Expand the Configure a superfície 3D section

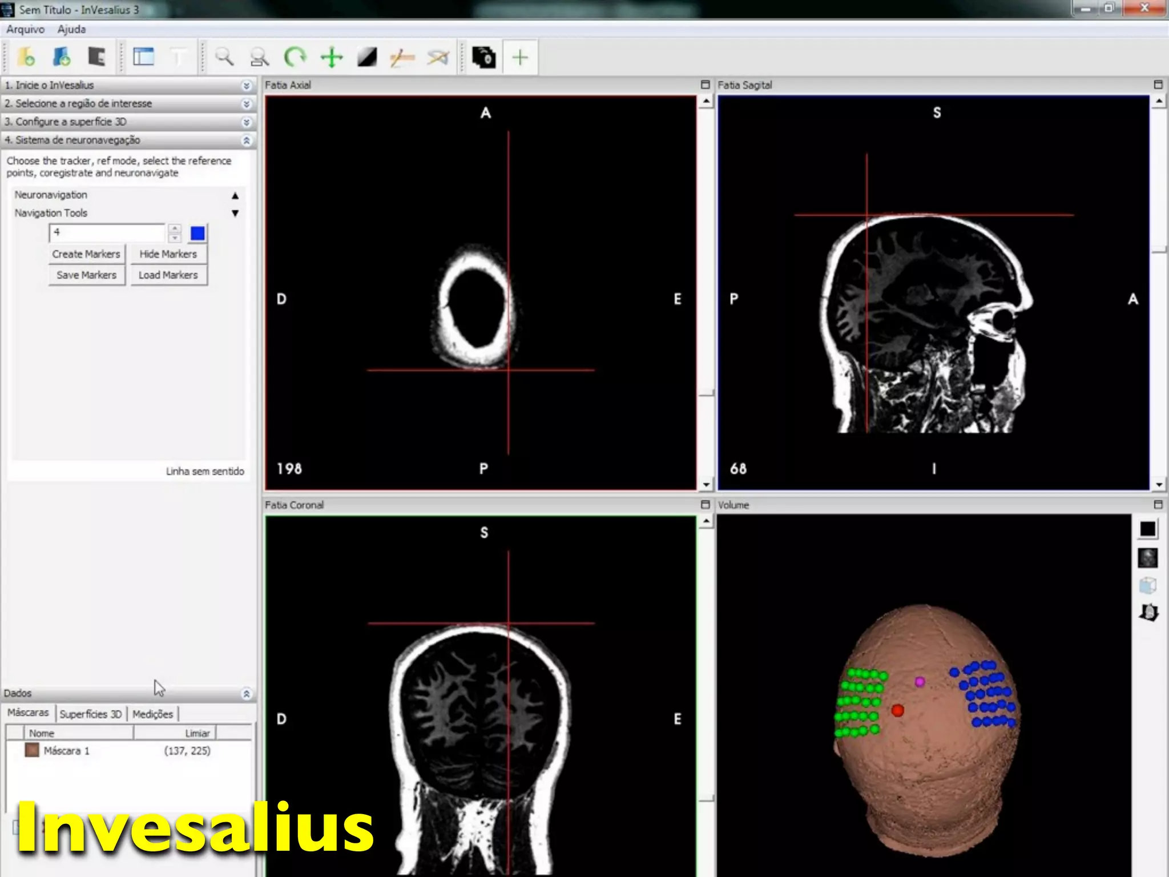click(x=246, y=122)
